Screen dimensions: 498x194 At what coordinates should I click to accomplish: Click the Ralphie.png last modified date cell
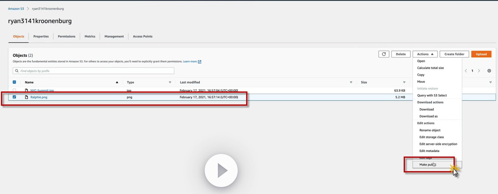[209, 97]
